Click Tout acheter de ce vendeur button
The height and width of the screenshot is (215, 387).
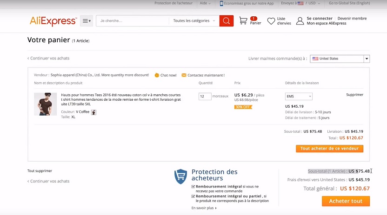[x=329, y=149]
